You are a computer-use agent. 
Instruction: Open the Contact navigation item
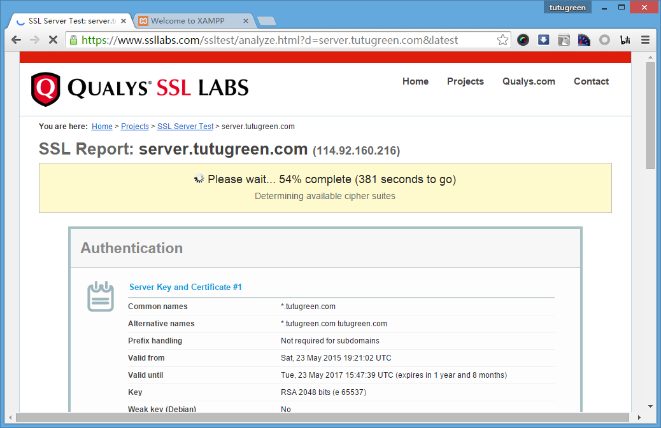coord(591,81)
